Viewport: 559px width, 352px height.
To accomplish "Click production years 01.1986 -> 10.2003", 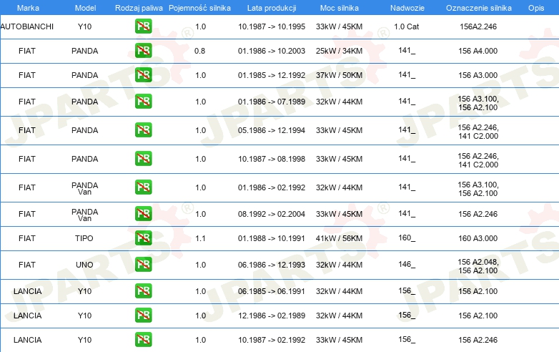I will click(272, 51).
